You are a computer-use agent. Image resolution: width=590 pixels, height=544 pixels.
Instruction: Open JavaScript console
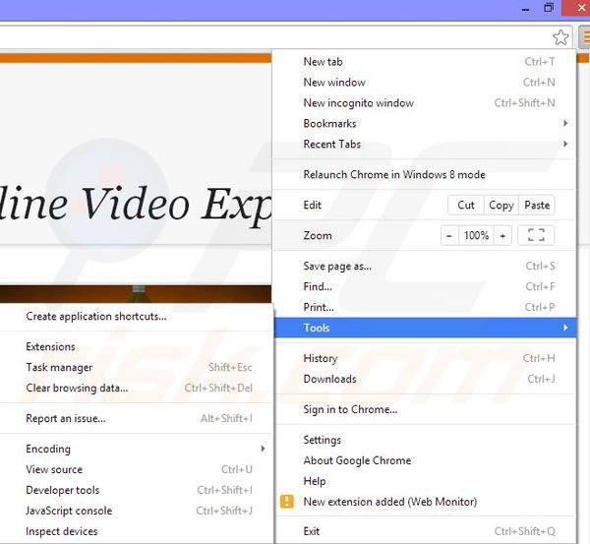tap(136, 511)
